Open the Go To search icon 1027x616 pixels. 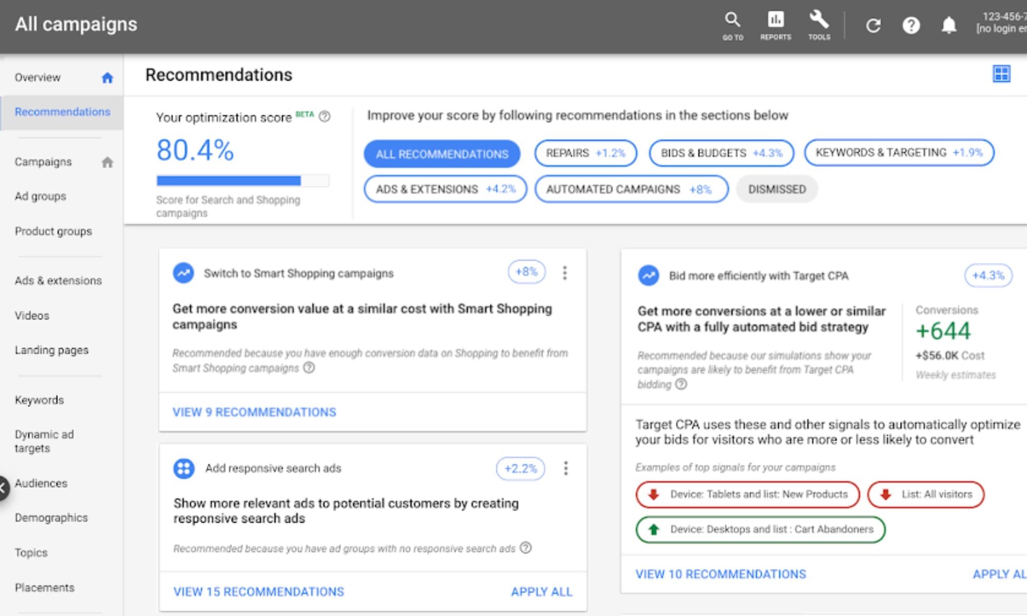click(732, 25)
